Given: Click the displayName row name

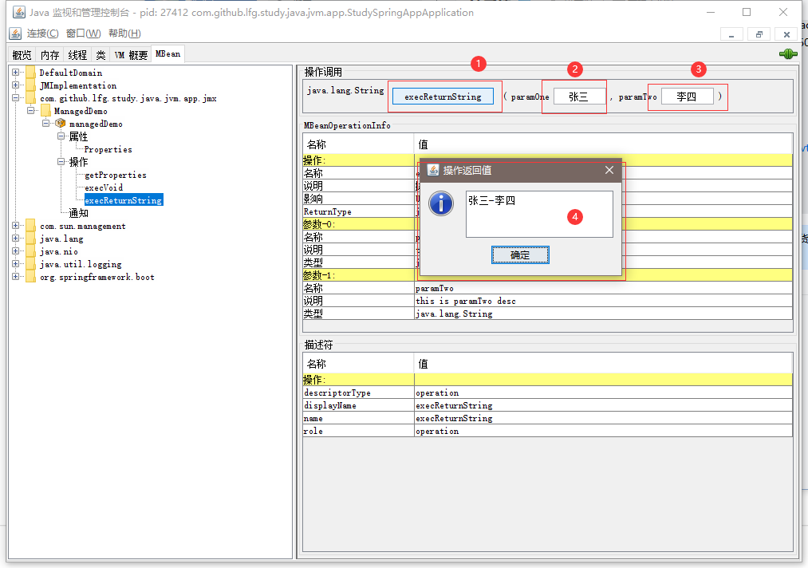Looking at the screenshot, I should (329, 405).
